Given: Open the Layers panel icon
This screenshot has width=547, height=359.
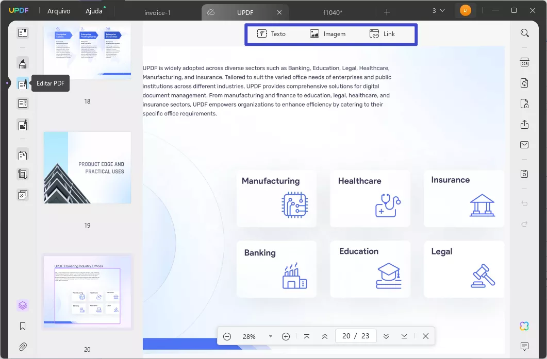Looking at the screenshot, I should point(23,305).
